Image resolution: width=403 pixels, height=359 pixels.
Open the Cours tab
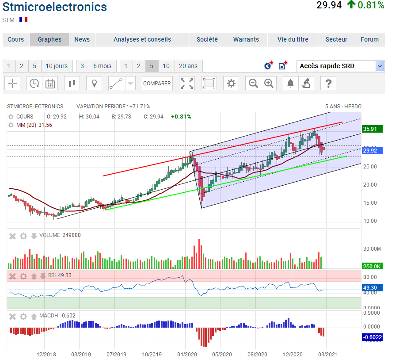(15, 39)
